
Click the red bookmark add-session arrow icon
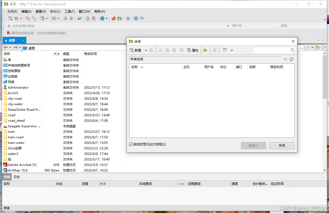pyautogui.click(x=8, y=33)
